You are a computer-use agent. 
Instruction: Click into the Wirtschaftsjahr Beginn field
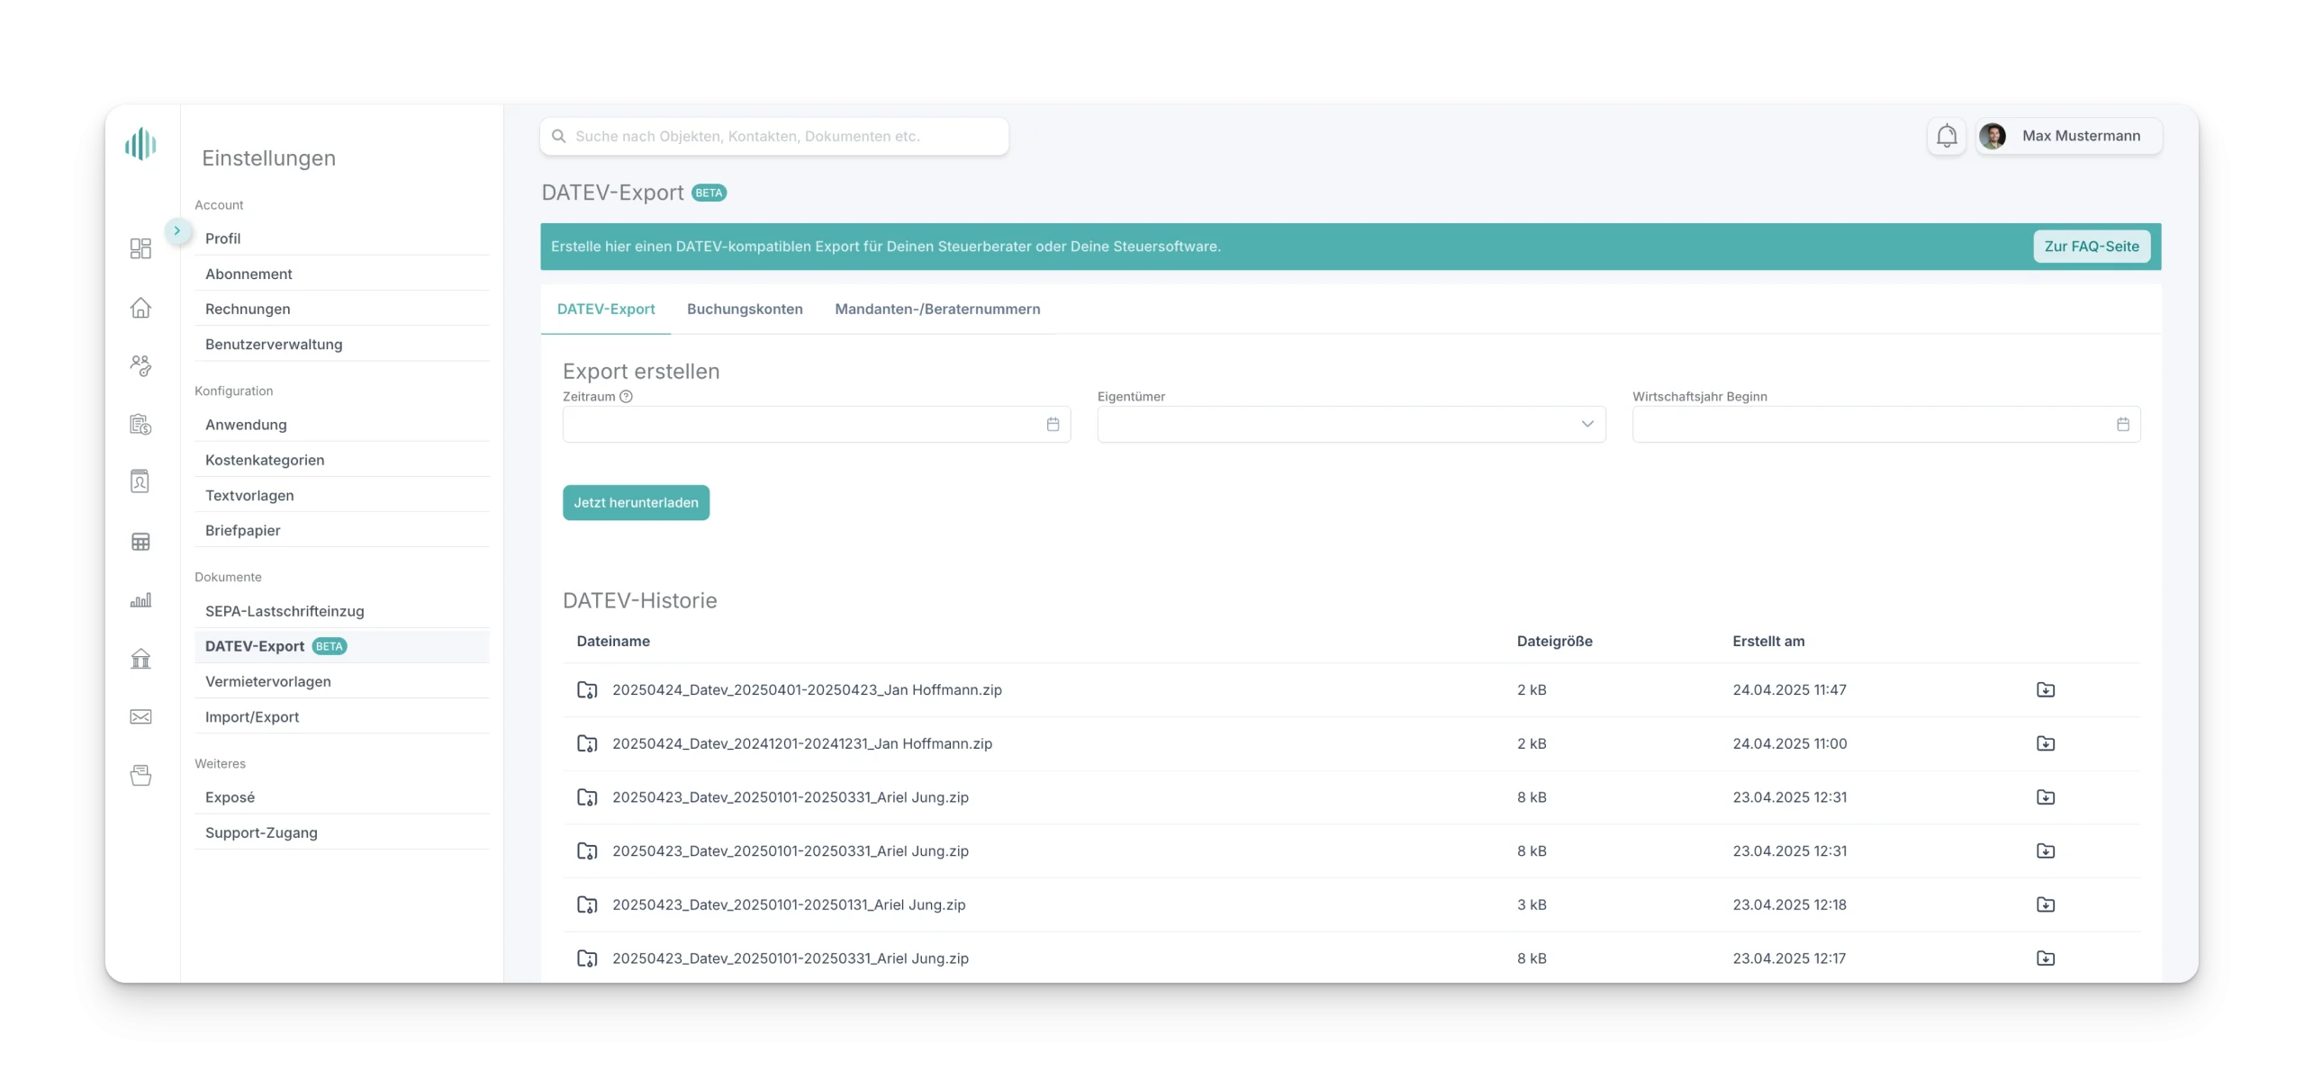(1886, 424)
